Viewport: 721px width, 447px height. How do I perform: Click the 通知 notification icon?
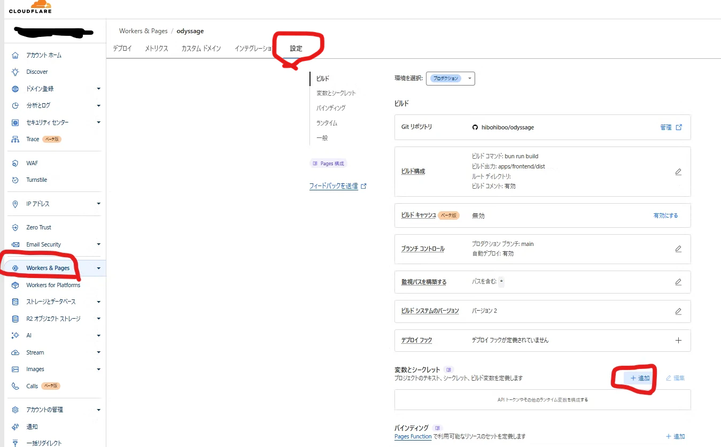click(15, 427)
